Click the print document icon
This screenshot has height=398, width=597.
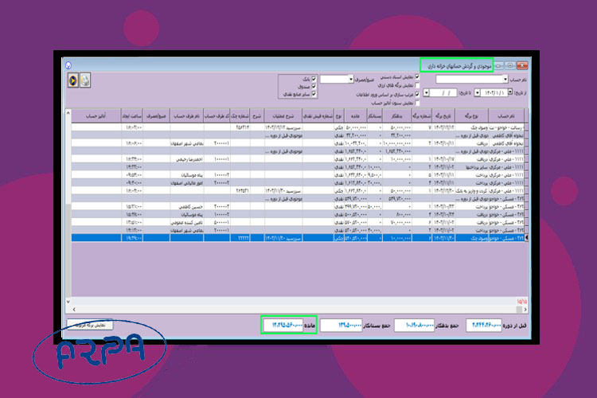(x=85, y=80)
